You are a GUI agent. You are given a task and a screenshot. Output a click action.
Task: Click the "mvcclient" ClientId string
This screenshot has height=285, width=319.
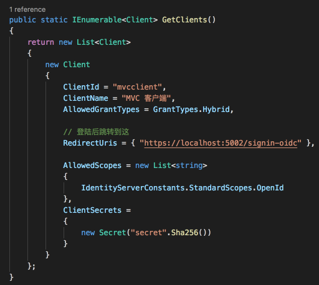click(137, 87)
